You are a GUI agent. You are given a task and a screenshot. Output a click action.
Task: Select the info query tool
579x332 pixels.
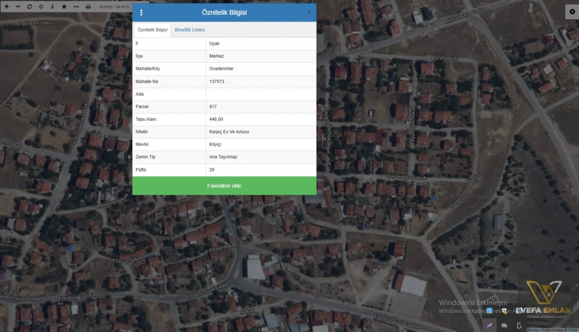point(52,6)
